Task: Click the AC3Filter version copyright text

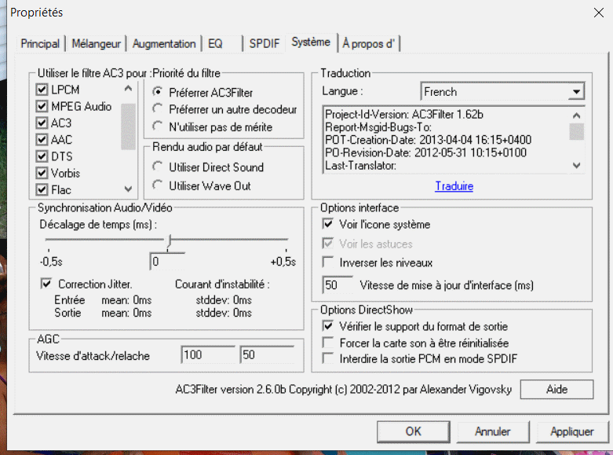Action: point(344,389)
